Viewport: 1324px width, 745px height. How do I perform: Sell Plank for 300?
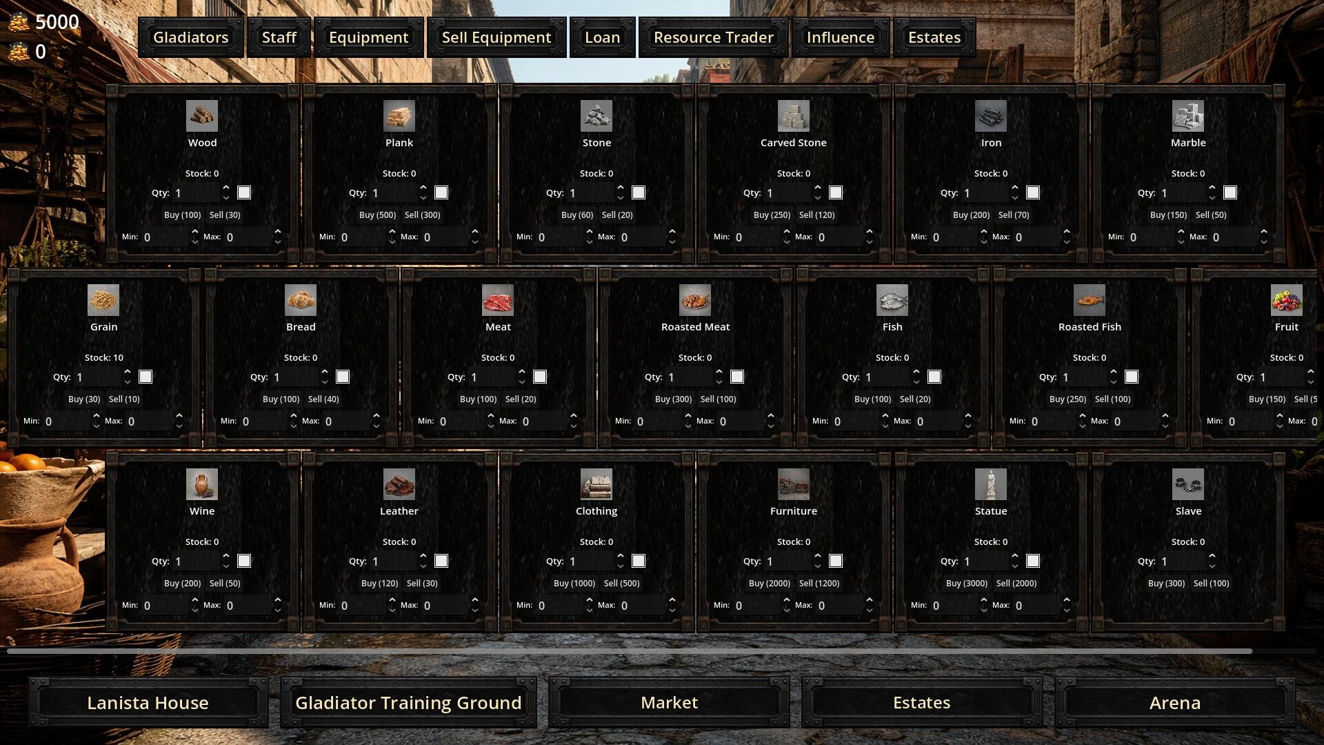click(422, 215)
